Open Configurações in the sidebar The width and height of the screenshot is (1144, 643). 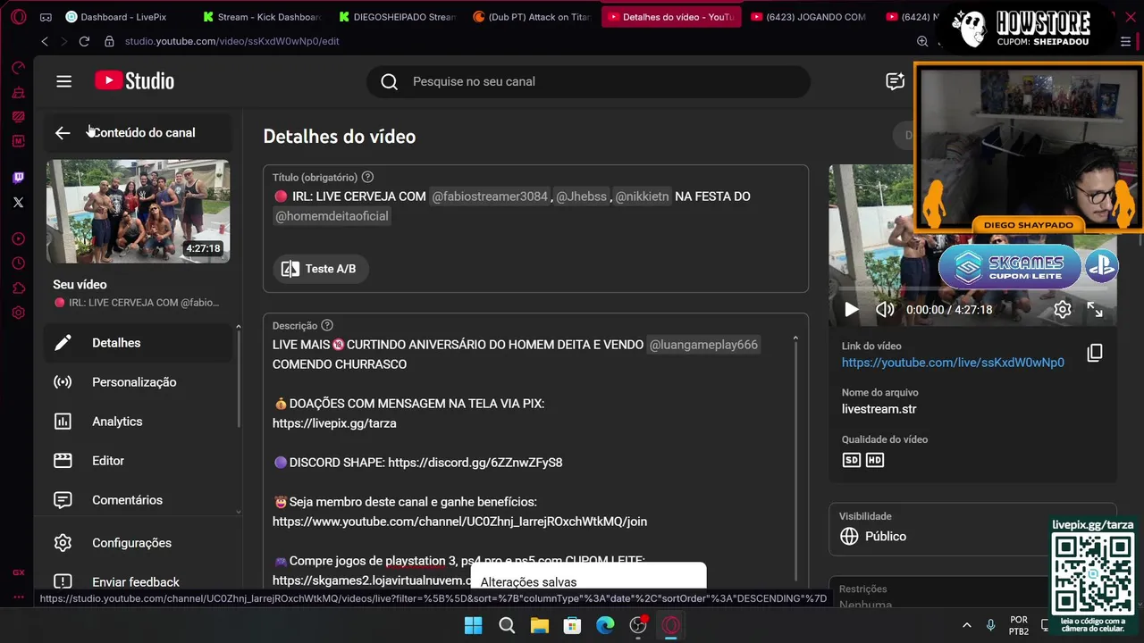(139, 543)
